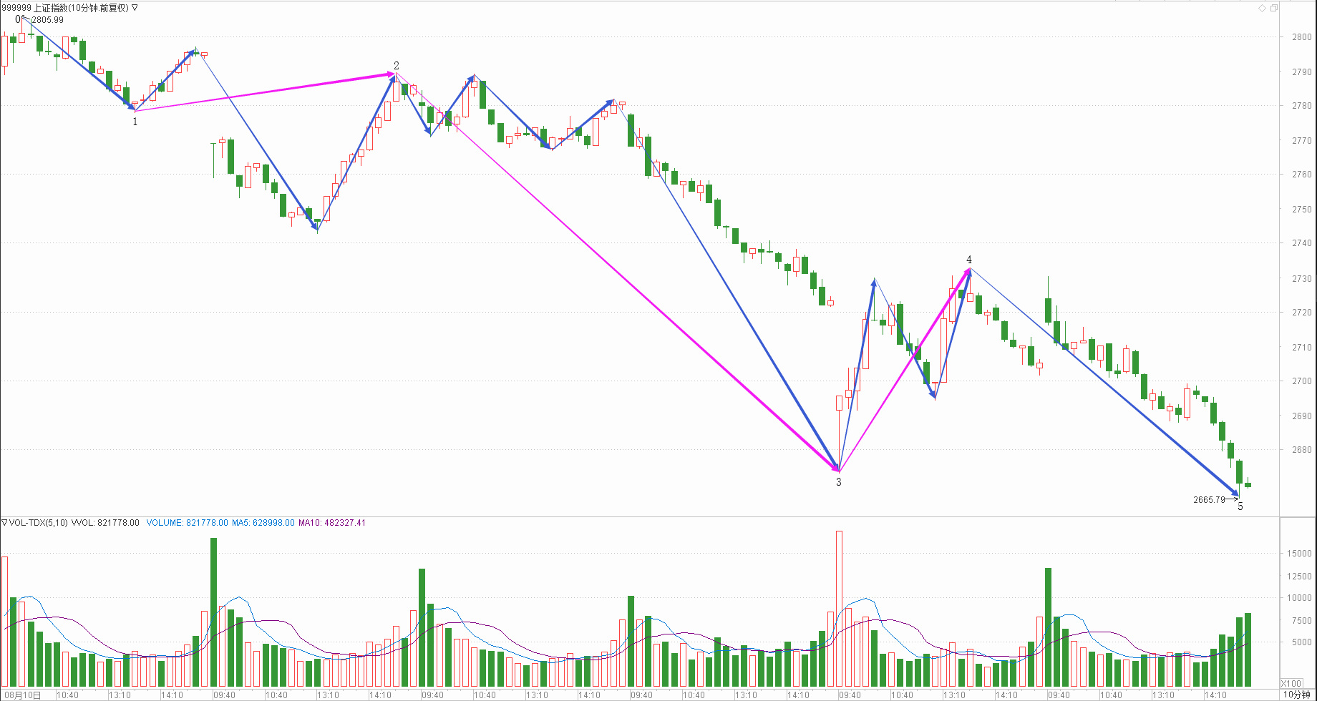Screen dimensions: 1317x701
Task: Click the X100 volume scale box
Action: click(x=1291, y=683)
